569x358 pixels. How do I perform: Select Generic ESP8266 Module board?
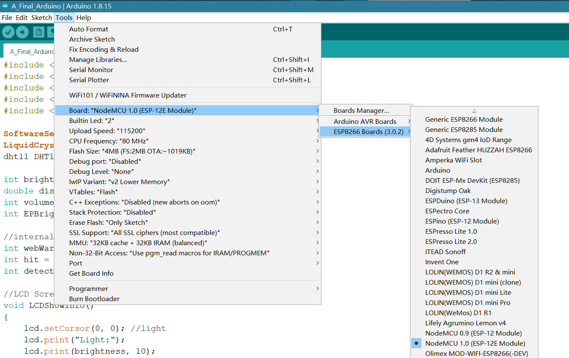pyautogui.click(x=474, y=120)
